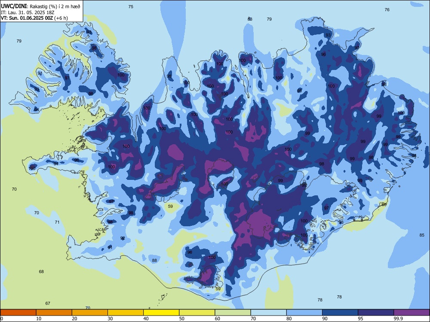
Task: Click the 75 humidity value over the sea
Action: [x=131, y=6]
